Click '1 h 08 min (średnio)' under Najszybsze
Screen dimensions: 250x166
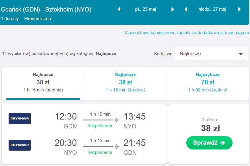point(208,90)
